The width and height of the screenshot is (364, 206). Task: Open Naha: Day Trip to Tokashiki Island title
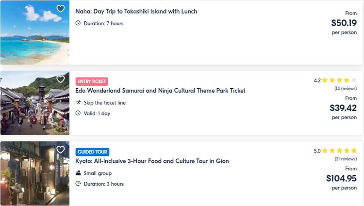pyautogui.click(x=136, y=11)
